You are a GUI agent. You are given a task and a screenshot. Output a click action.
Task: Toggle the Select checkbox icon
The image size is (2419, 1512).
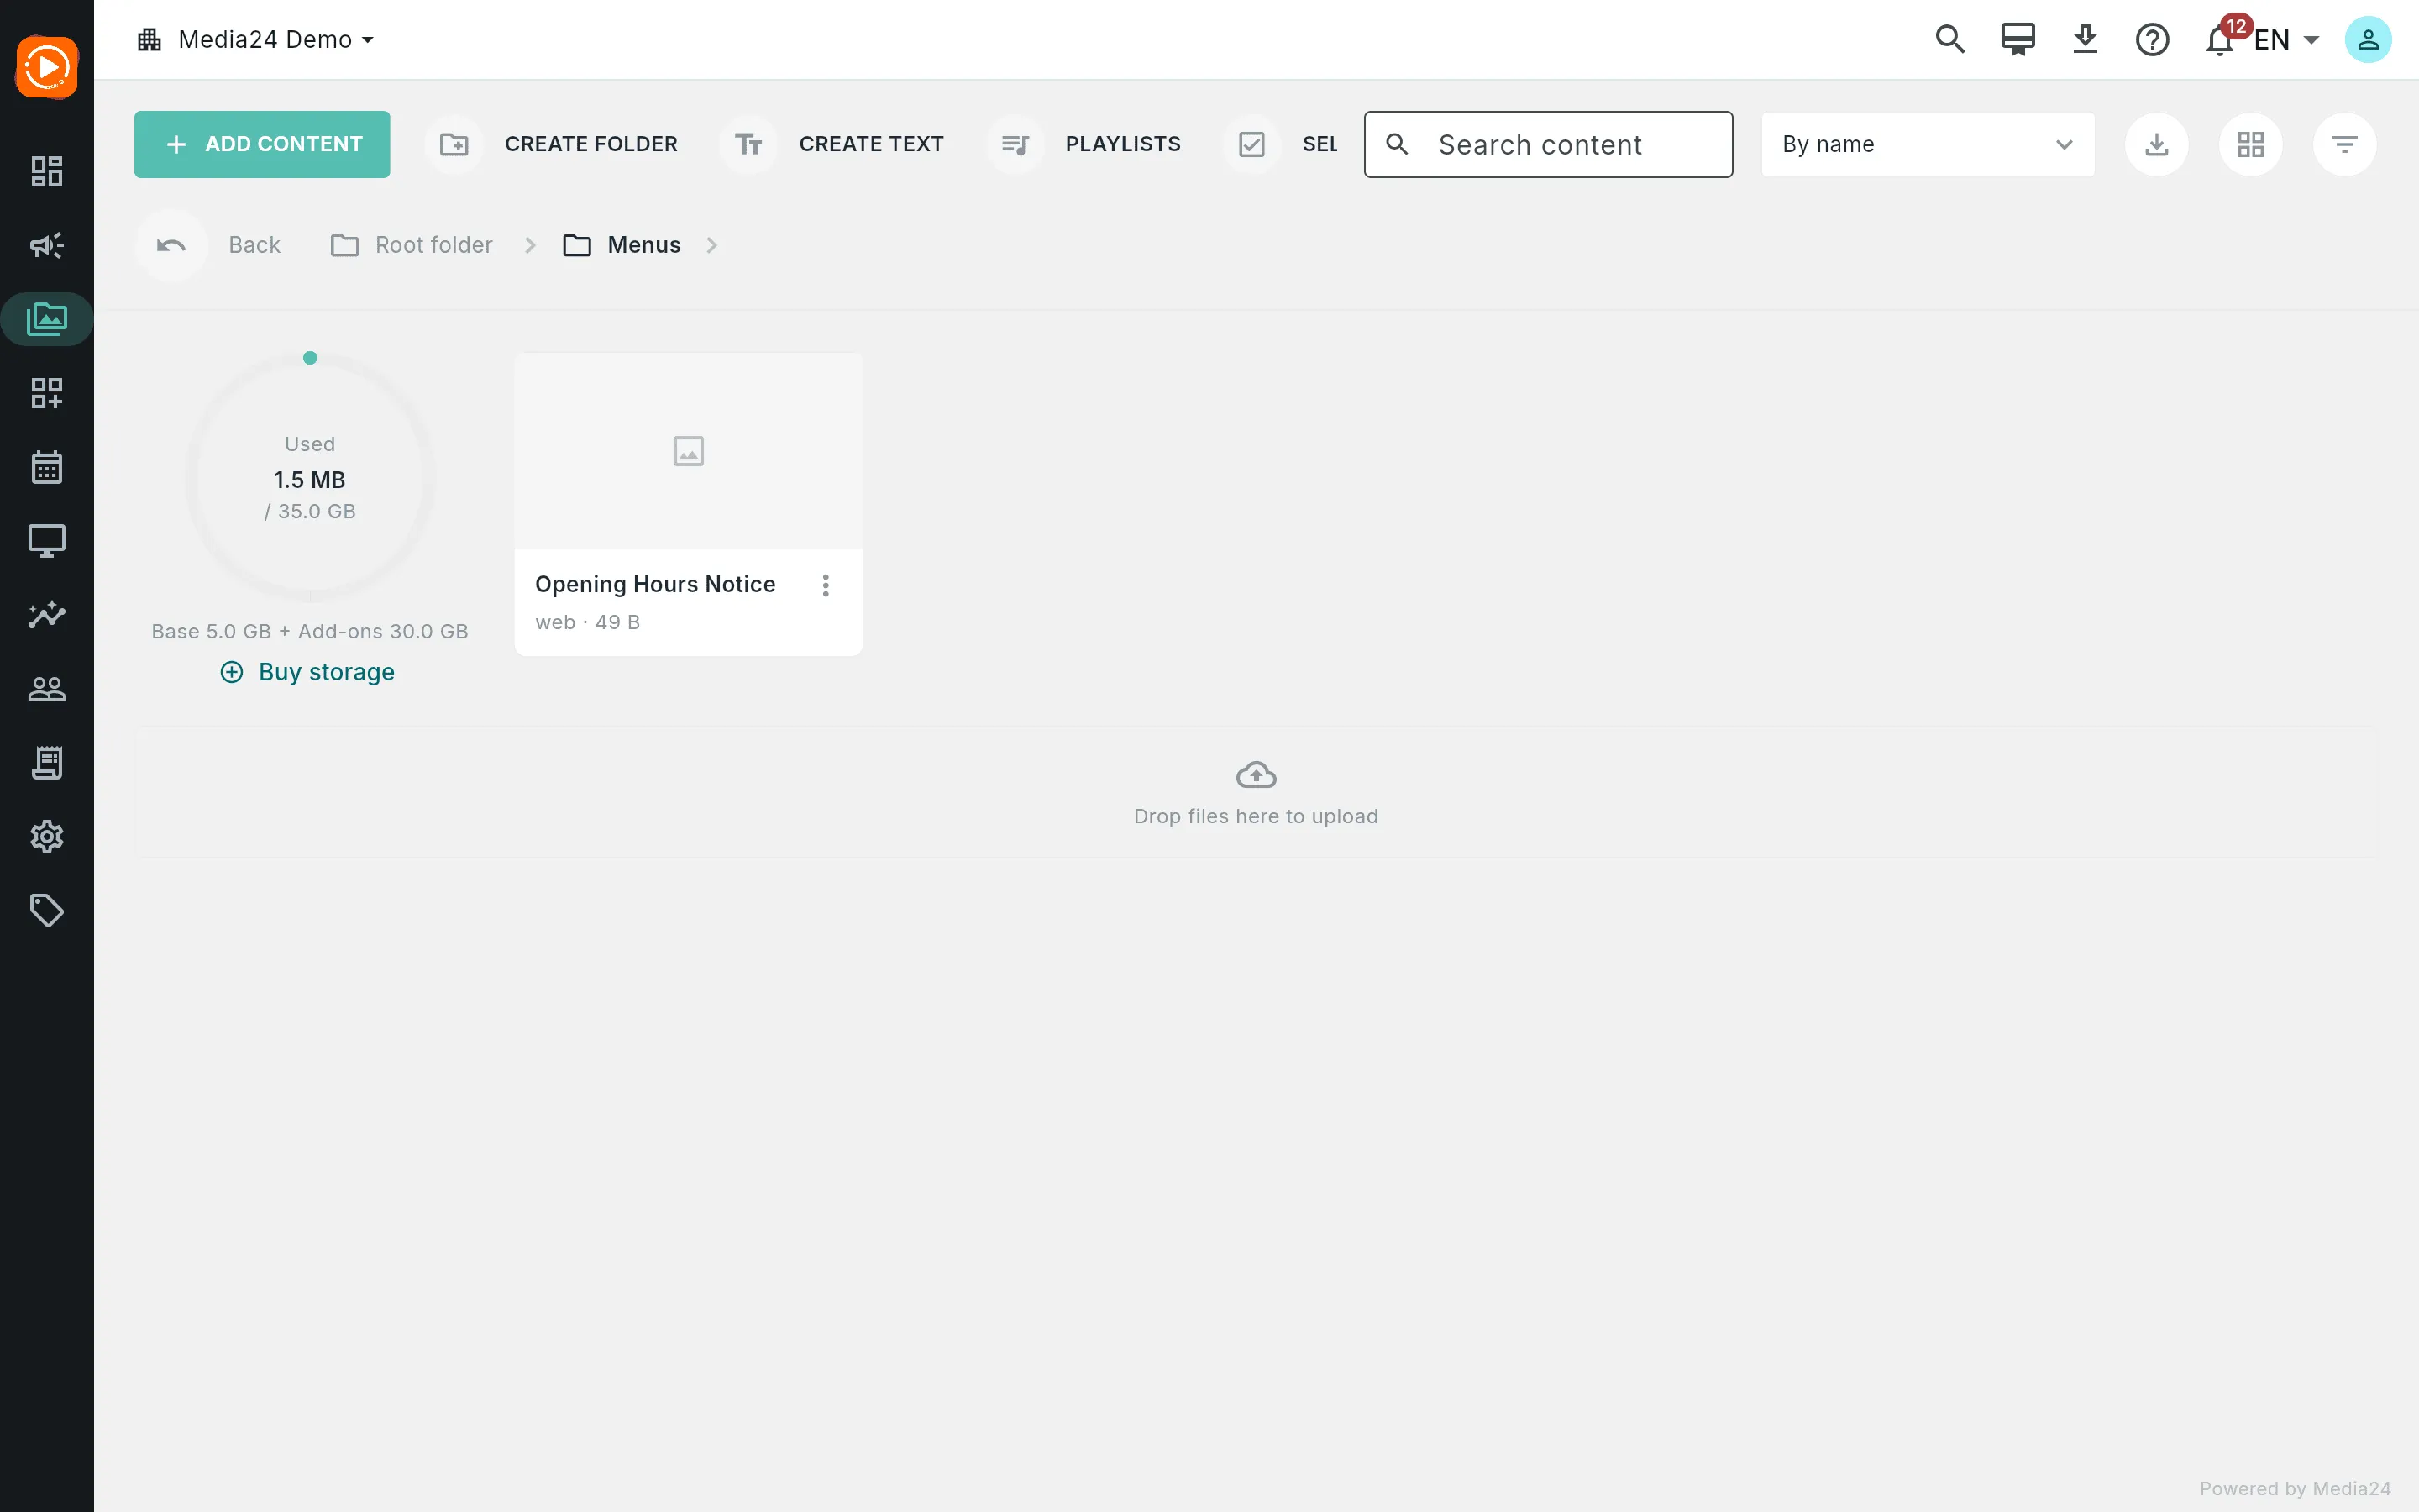click(x=1251, y=145)
